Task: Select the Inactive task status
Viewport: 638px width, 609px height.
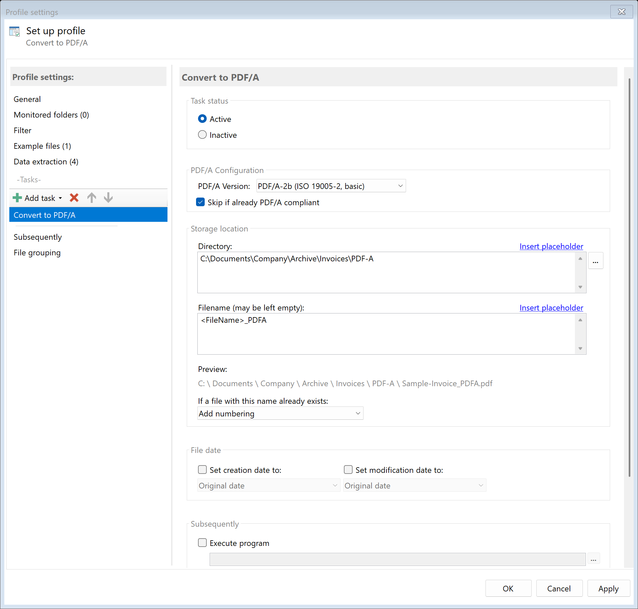Action: click(202, 134)
